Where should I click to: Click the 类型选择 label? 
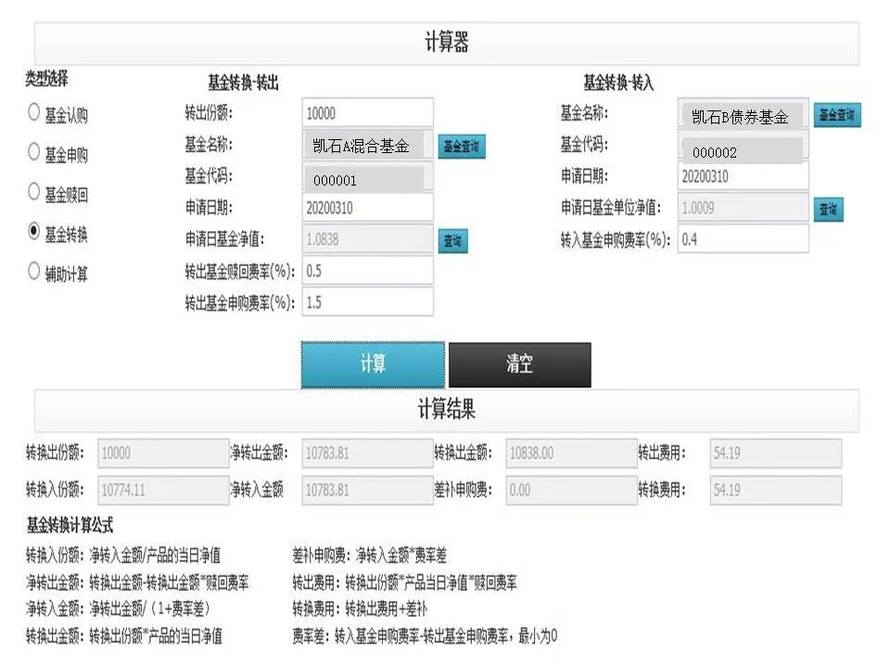[x=46, y=78]
